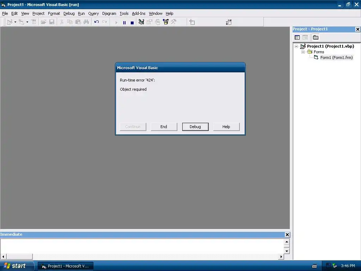Click the Break pause icon in toolbar
This screenshot has width=361, height=271.
(x=124, y=23)
